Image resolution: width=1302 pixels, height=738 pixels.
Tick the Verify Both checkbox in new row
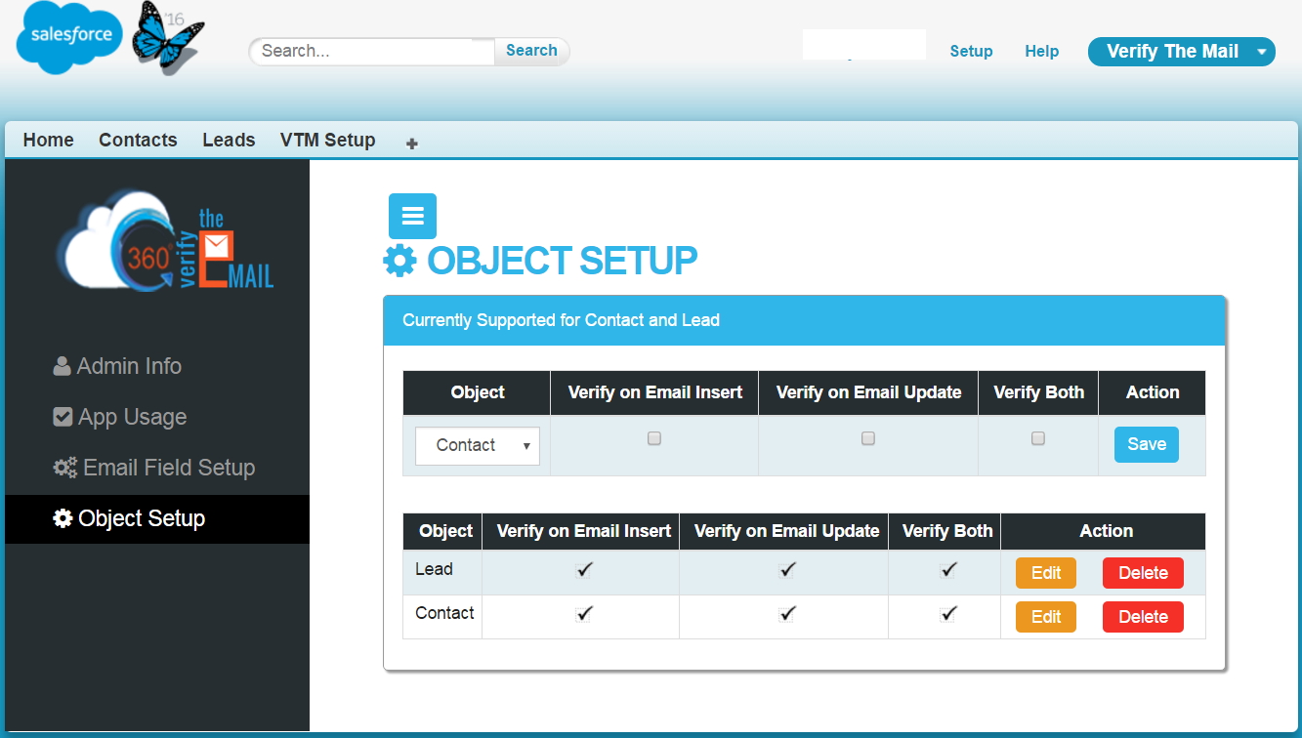[x=1038, y=439]
